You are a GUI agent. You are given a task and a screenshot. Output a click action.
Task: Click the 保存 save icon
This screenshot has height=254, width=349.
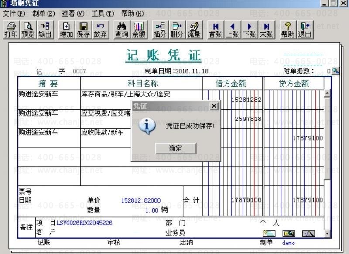(83, 30)
